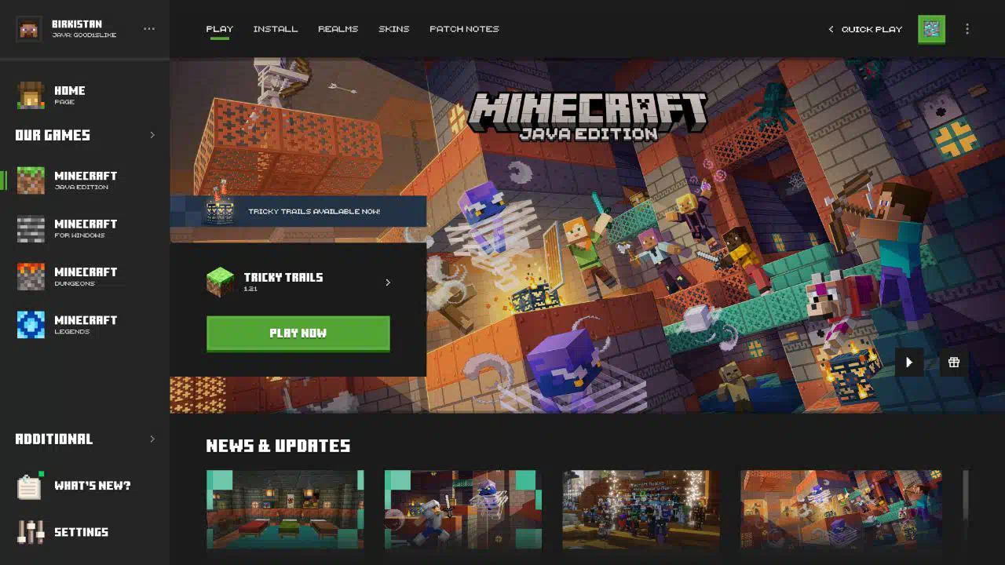Open the Patch Notes tab
This screenshot has width=1005, height=565.
[x=464, y=29]
